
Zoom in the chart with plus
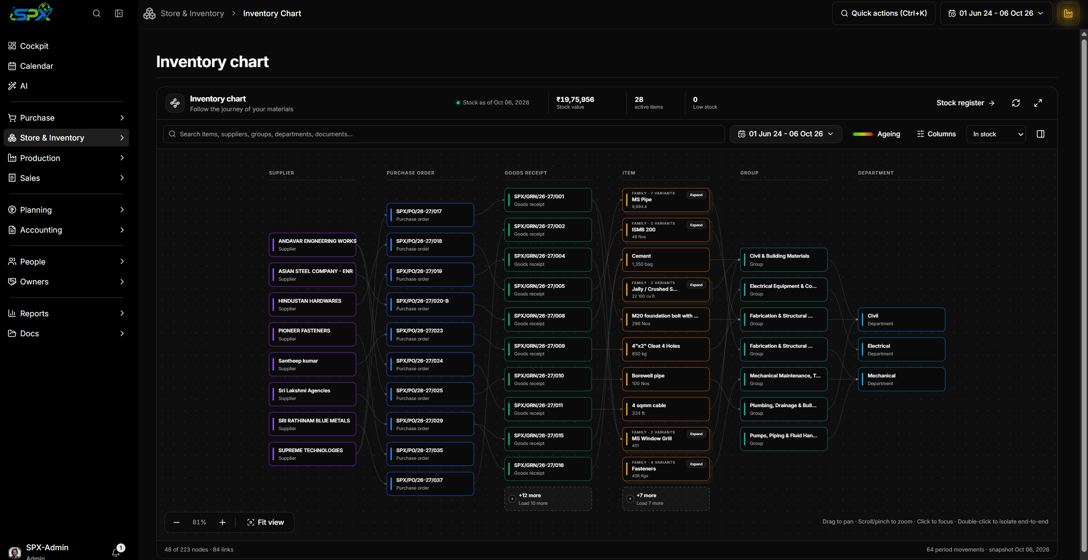click(x=222, y=523)
